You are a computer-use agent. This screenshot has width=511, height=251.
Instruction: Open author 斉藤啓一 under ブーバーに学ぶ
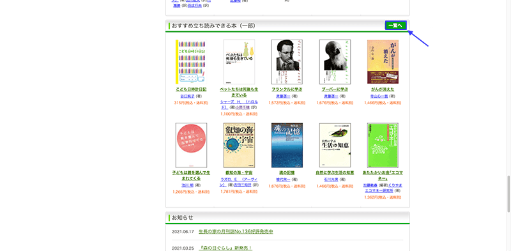coord(331,96)
